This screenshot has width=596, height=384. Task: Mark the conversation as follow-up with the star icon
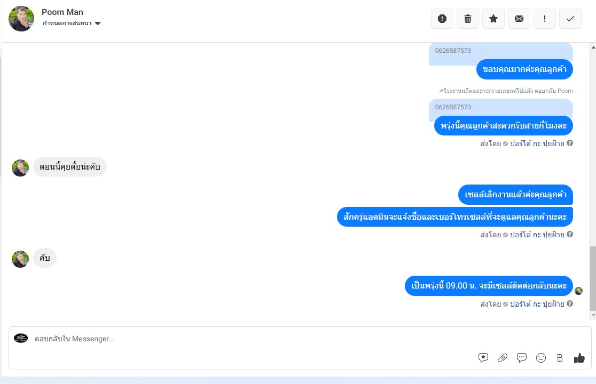(x=493, y=19)
